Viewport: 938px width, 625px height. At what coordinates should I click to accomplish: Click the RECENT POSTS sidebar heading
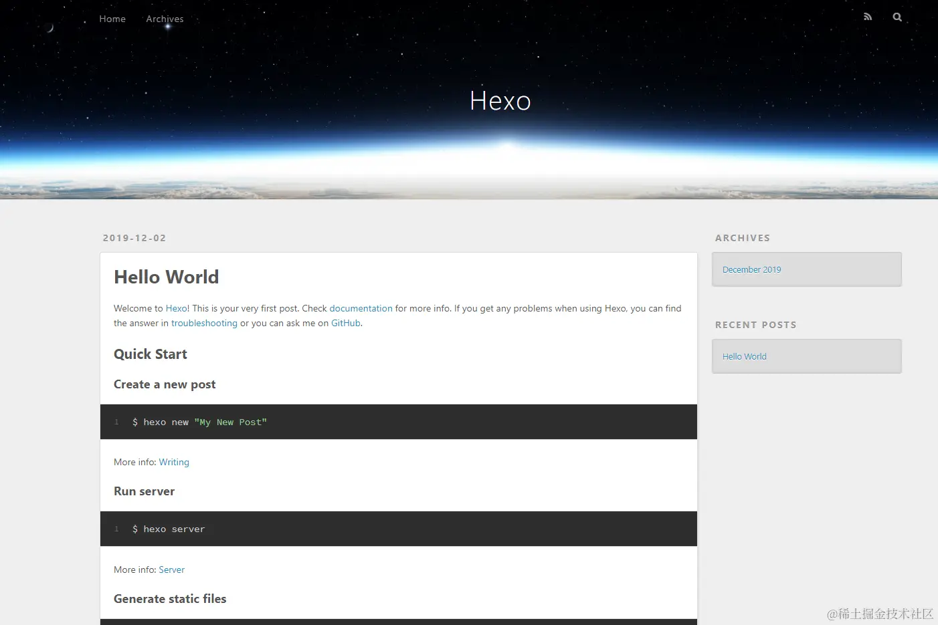coord(756,325)
